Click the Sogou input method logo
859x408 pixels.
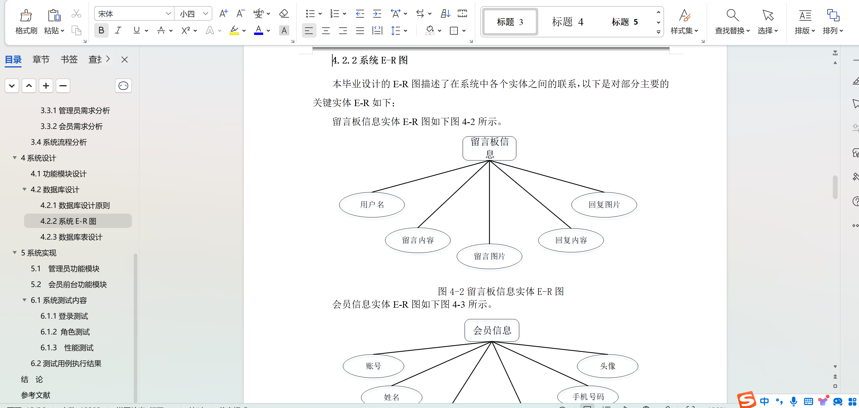click(746, 400)
